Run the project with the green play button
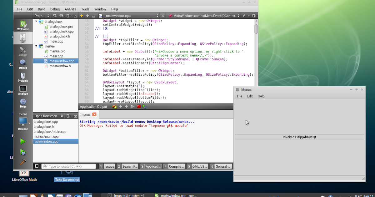This screenshot has height=197, width=375. pos(23,141)
